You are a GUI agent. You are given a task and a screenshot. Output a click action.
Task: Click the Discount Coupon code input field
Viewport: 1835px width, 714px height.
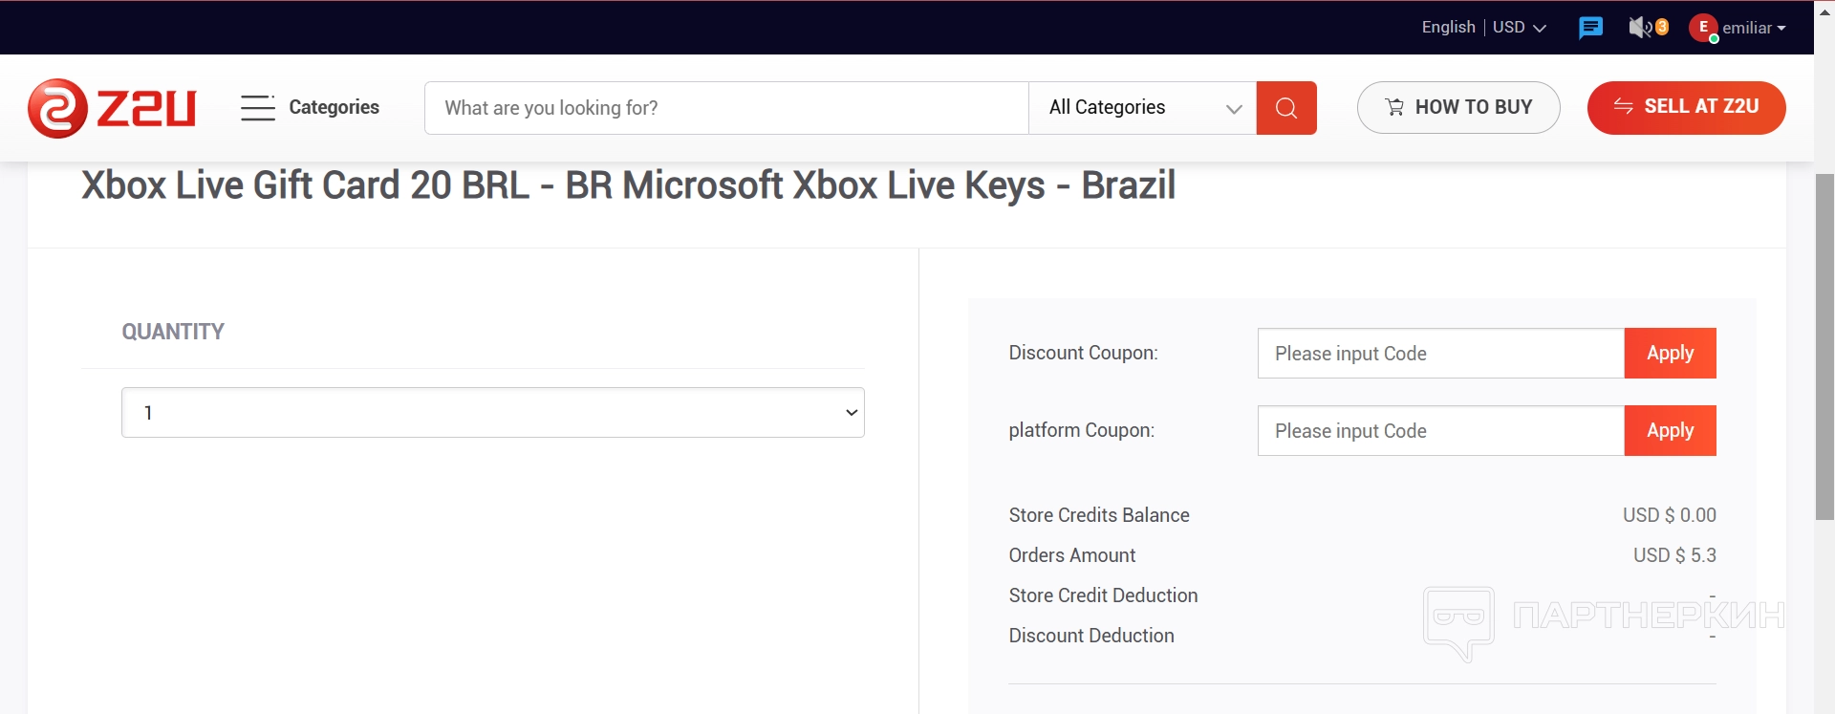[x=1440, y=354]
